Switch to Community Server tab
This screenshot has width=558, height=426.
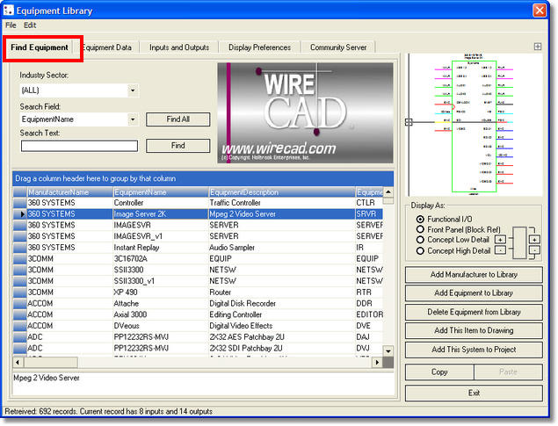pyautogui.click(x=338, y=47)
